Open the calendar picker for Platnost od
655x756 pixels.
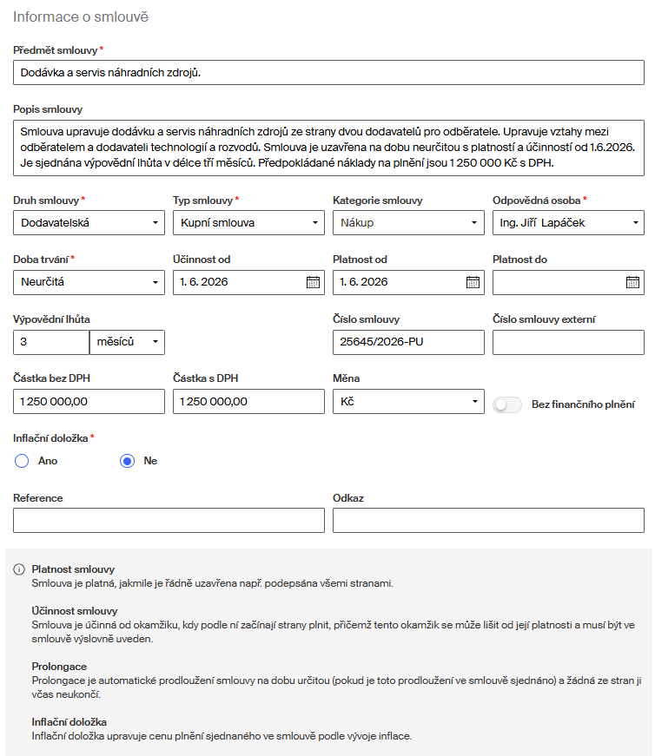tap(473, 282)
